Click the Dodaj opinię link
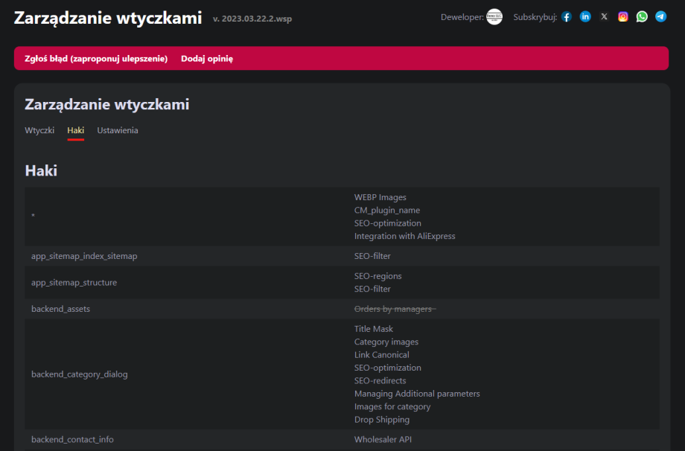Image resolution: width=685 pixels, height=451 pixels. [207, 59]
